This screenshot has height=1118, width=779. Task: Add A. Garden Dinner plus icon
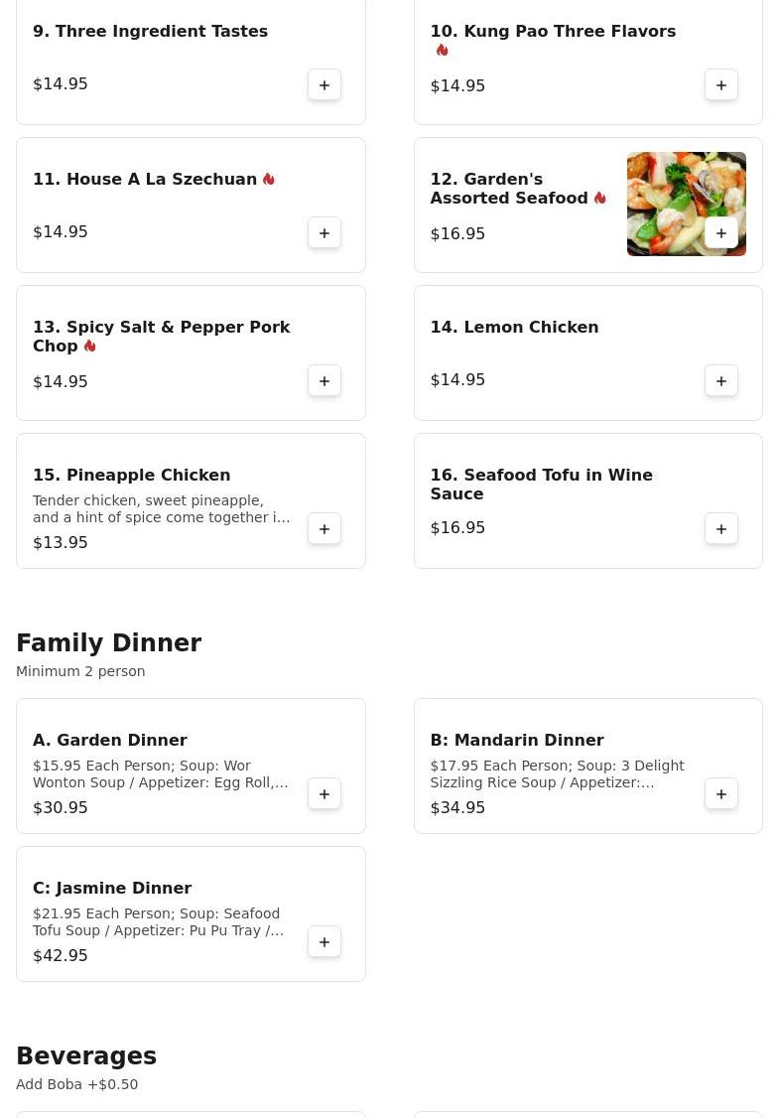pyautogui.click(x=325, y=794)
